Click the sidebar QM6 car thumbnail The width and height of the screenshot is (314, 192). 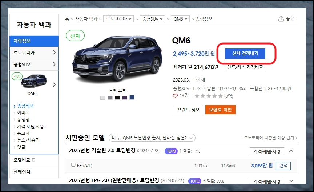tap(34, 81)
